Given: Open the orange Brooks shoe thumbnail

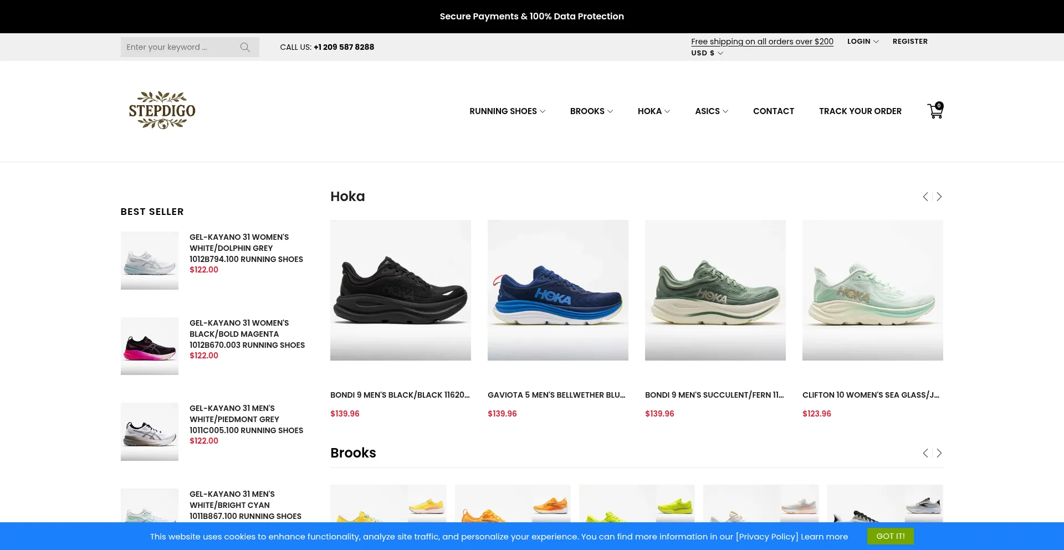Looking at the screenshot, I should coord(513,503).
